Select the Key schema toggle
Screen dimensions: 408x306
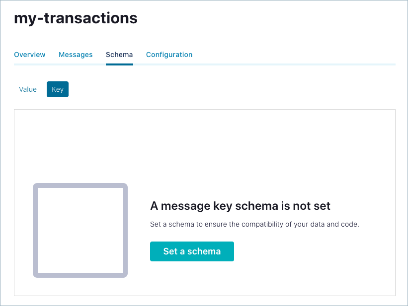click(58, 89)
